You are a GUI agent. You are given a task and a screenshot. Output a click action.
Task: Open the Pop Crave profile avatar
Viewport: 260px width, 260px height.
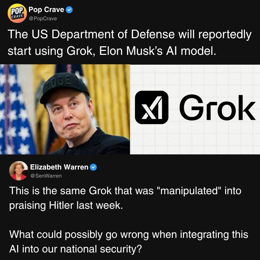[17, 13]
